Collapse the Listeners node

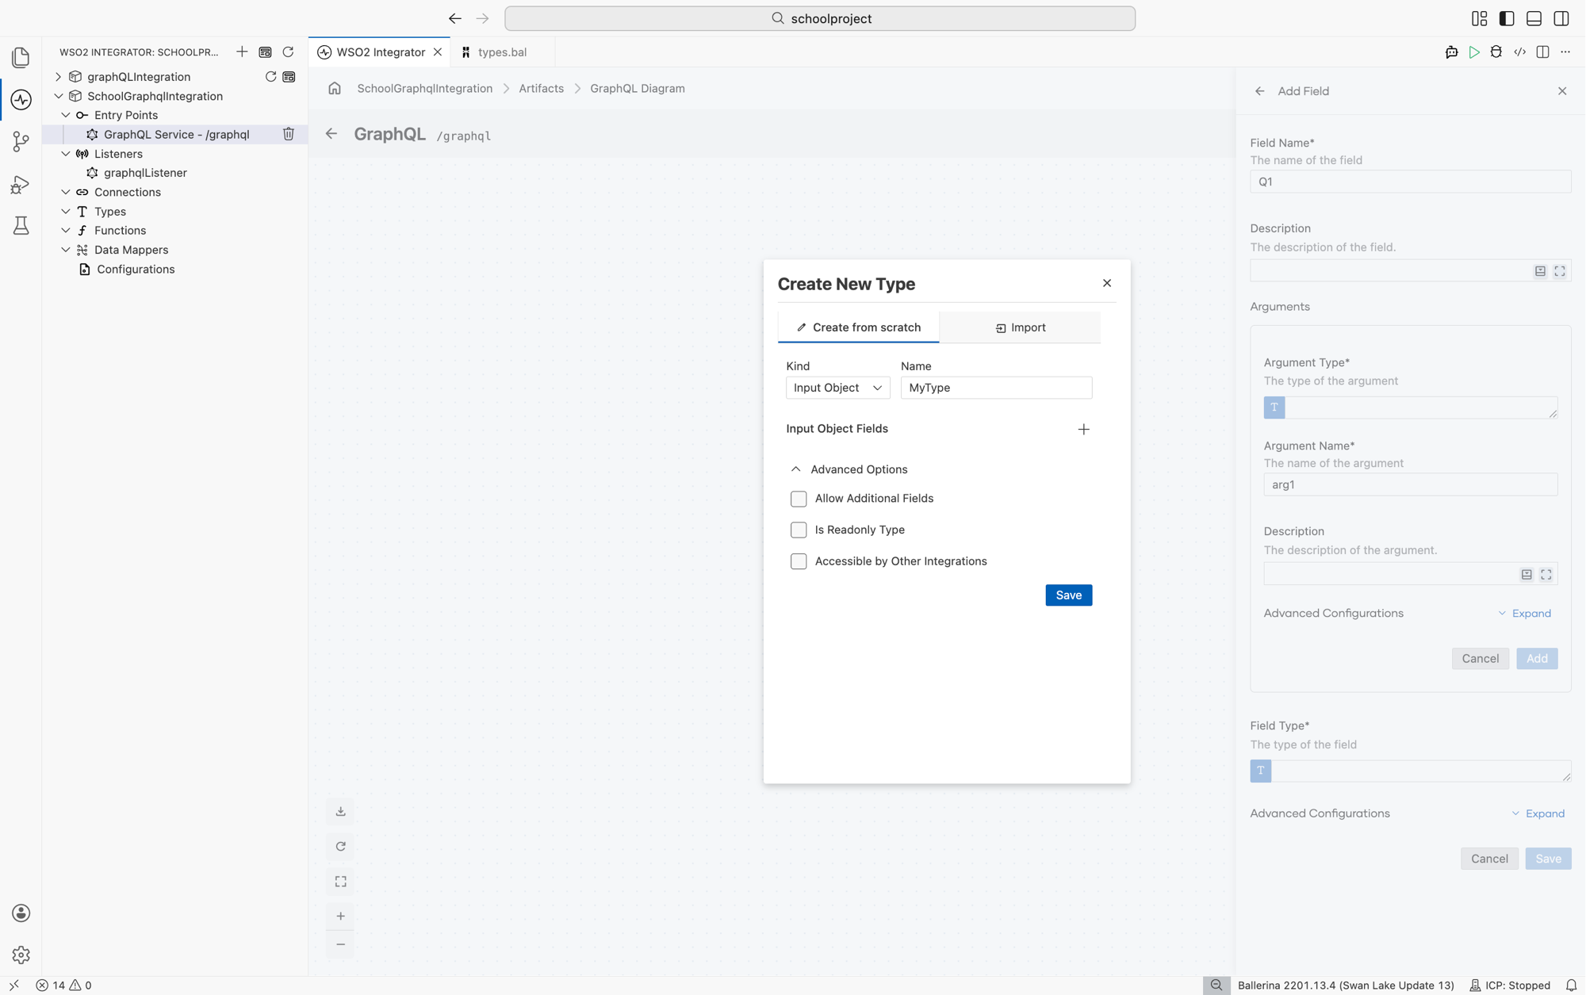tap(66, 154)
